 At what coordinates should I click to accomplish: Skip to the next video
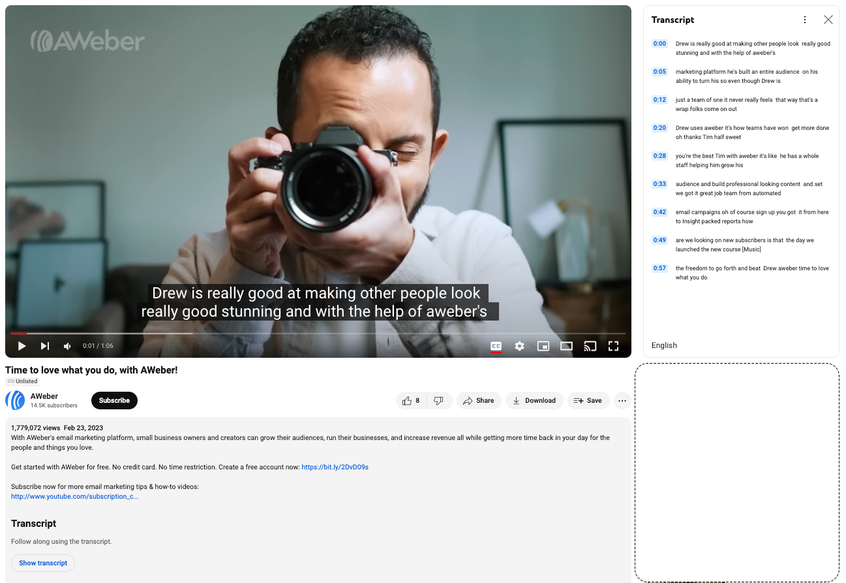44,346
